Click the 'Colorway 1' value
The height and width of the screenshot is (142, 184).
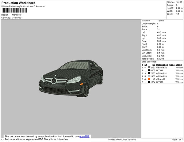click(x=17, y=18)
